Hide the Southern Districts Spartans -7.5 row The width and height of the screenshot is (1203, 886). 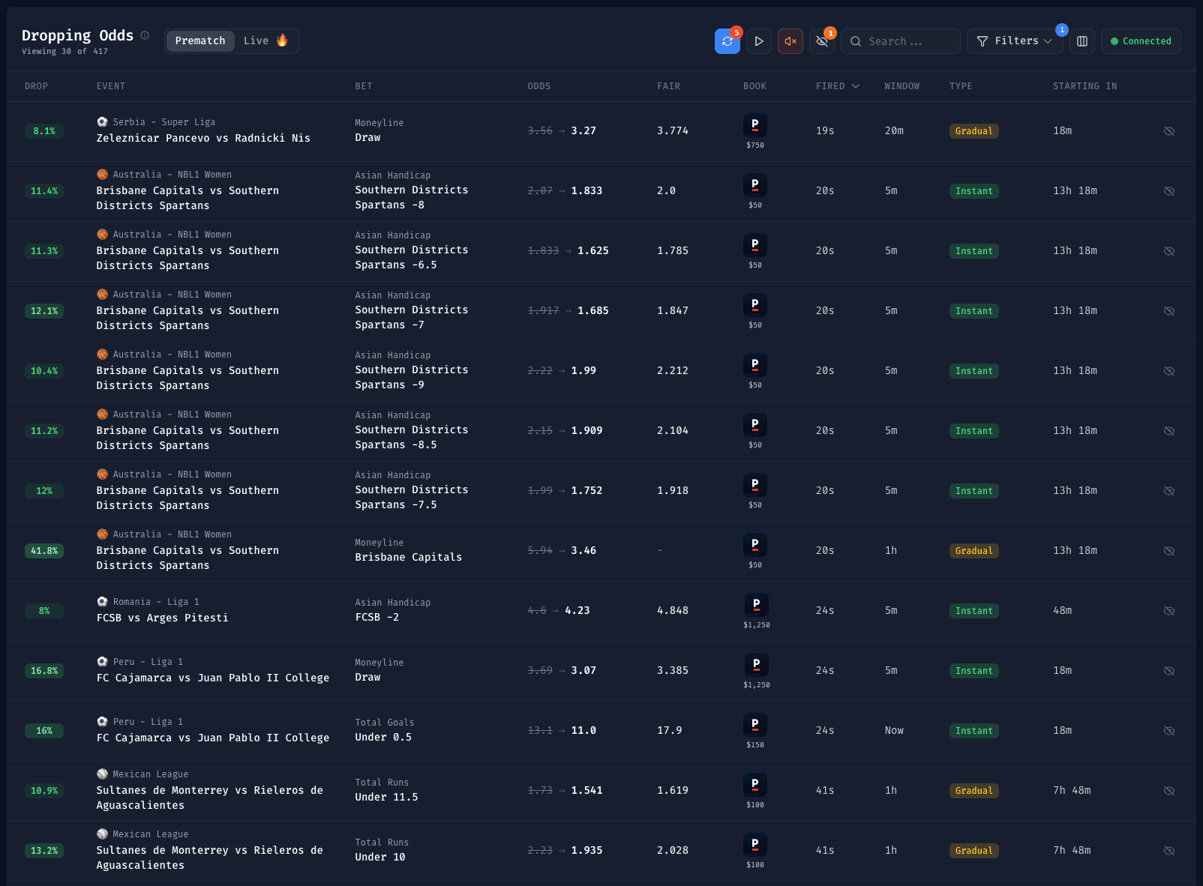(1168, 491)
